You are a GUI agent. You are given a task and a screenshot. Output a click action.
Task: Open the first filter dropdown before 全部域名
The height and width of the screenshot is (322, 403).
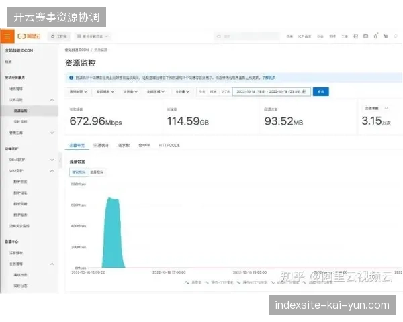[x=79, y=92]
